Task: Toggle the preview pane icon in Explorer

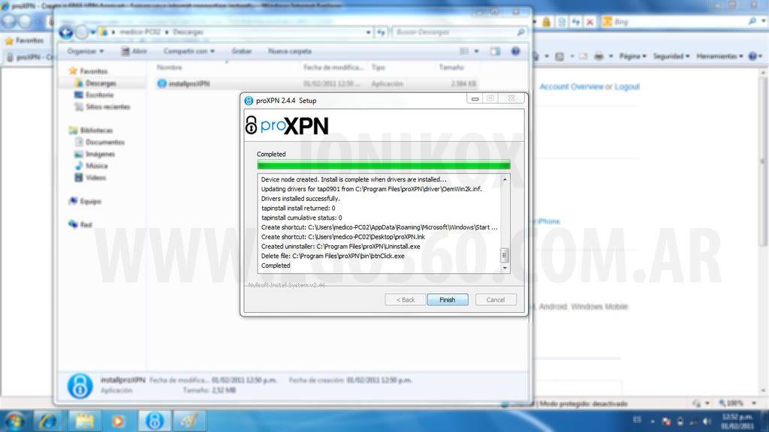Action: [496, 51]
